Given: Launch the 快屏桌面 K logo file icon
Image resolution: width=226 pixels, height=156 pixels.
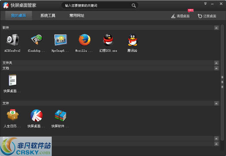Looking at the screenshot, I should click(37, 115).
